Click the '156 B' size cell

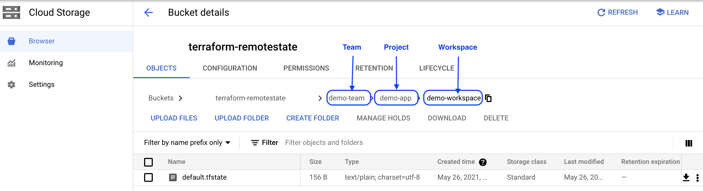(x=318, y=178)
